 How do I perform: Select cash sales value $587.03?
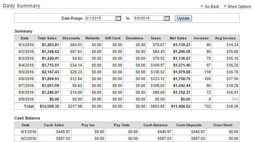tap(63, 138)
